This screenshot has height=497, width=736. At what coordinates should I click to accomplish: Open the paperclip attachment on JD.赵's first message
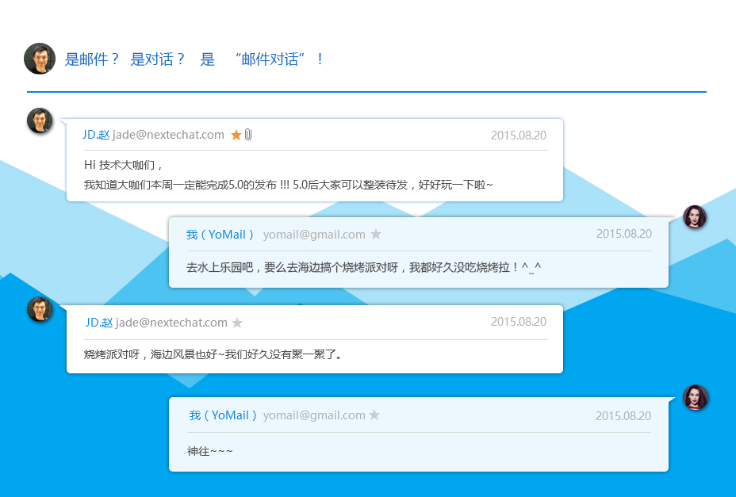(x=247, y=134)
